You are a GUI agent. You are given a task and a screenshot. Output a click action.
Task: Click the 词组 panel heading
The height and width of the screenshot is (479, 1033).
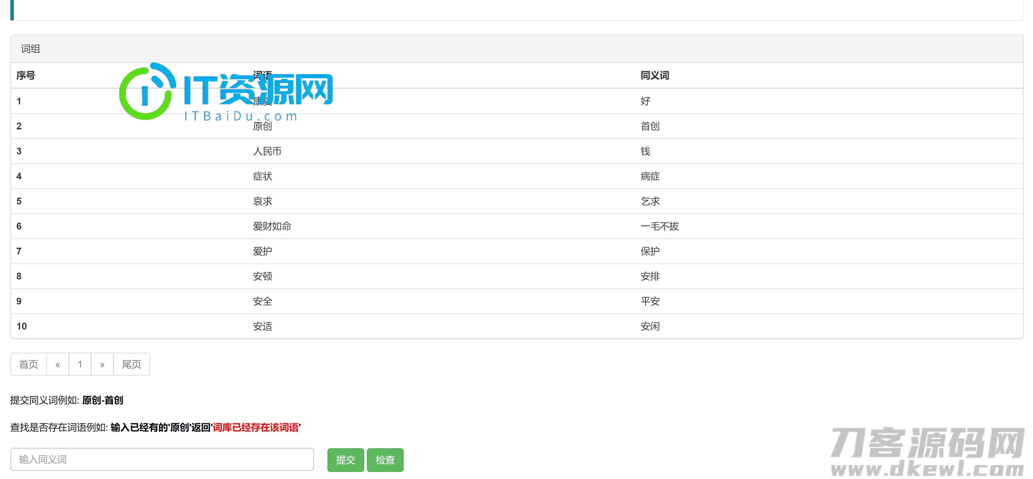tap(30, 49)
